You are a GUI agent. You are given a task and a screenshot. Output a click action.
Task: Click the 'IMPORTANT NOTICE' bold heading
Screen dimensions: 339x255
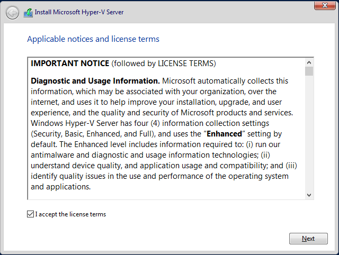[70, 63]
